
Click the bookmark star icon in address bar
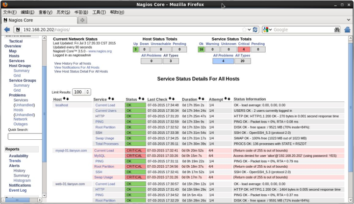point(244,29)
